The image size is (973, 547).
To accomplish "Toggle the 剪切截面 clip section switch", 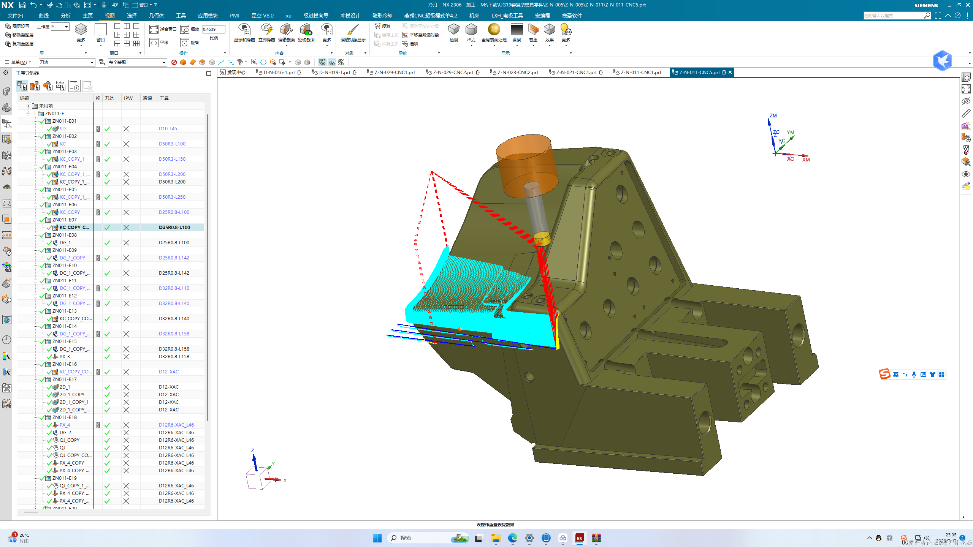I will [x=306, y=33].
